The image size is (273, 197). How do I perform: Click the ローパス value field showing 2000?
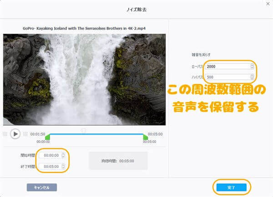[228, 66]
